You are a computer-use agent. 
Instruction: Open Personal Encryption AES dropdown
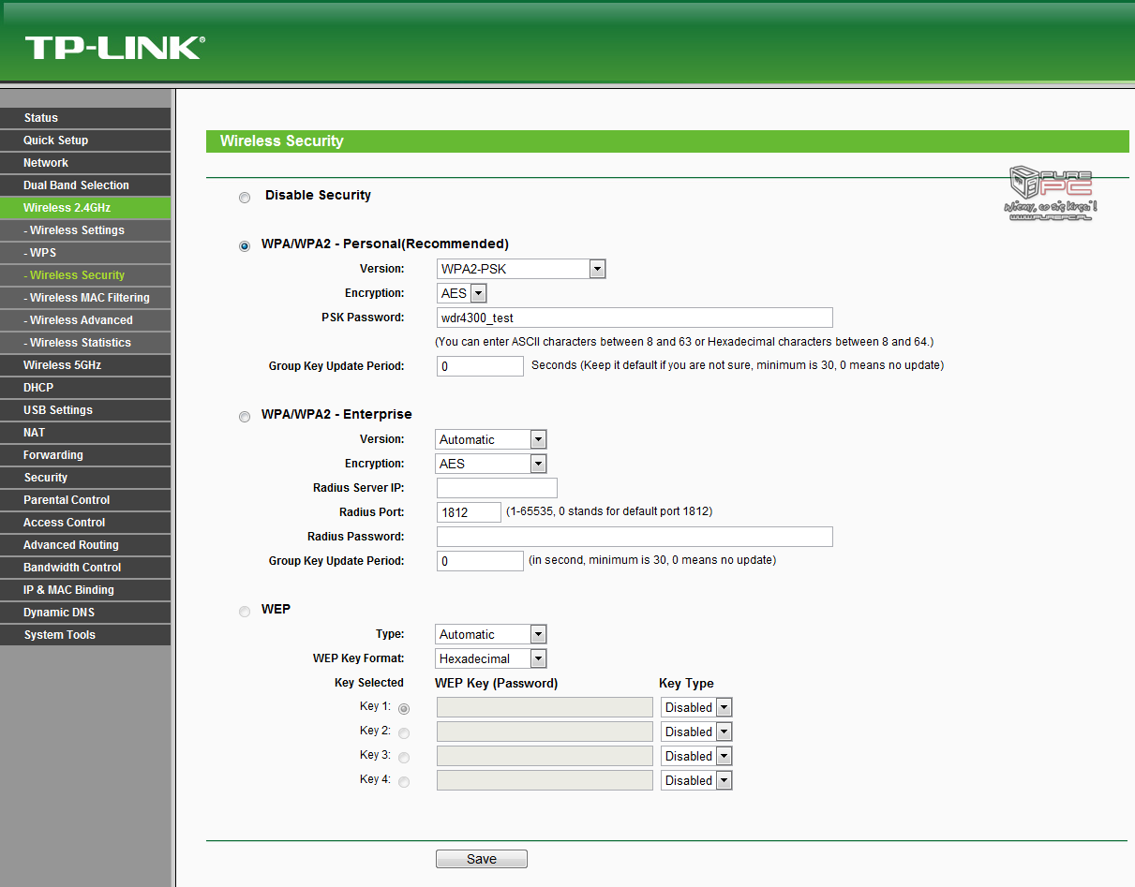(462, 293)
